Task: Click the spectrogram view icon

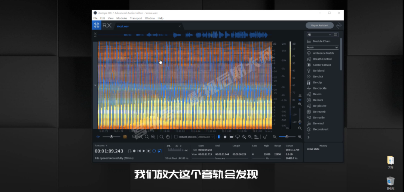Action: point(125,137)
